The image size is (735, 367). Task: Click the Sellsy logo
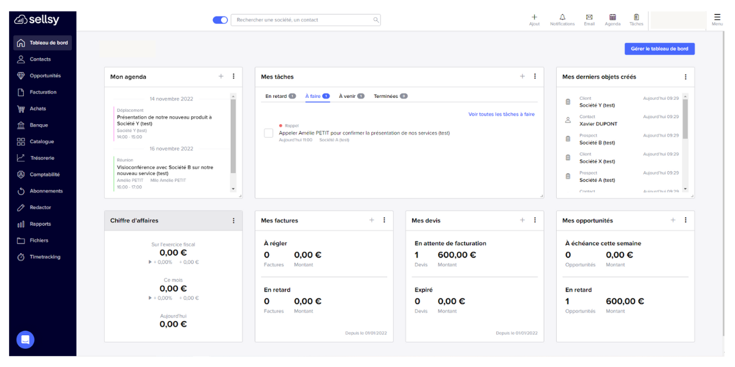37,20
